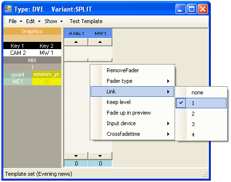The image size is (231, 182).
Task: Open the Edit menu
Action: [x=30, y=21]
